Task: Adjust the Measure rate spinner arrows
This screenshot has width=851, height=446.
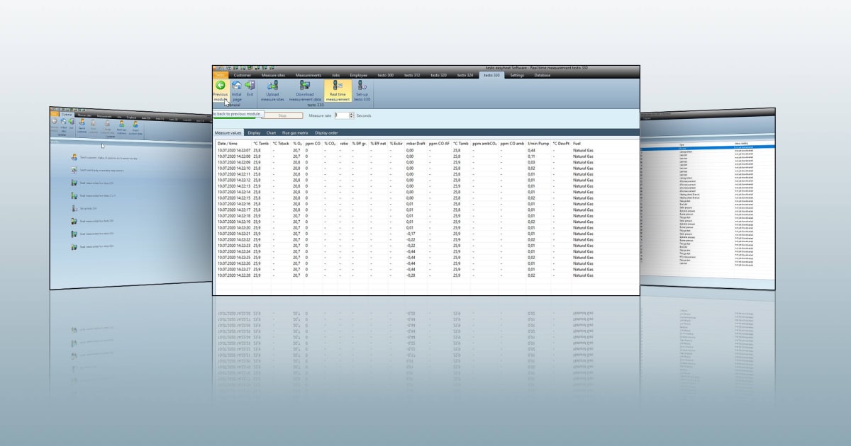Action: click(x=351, y=115)
